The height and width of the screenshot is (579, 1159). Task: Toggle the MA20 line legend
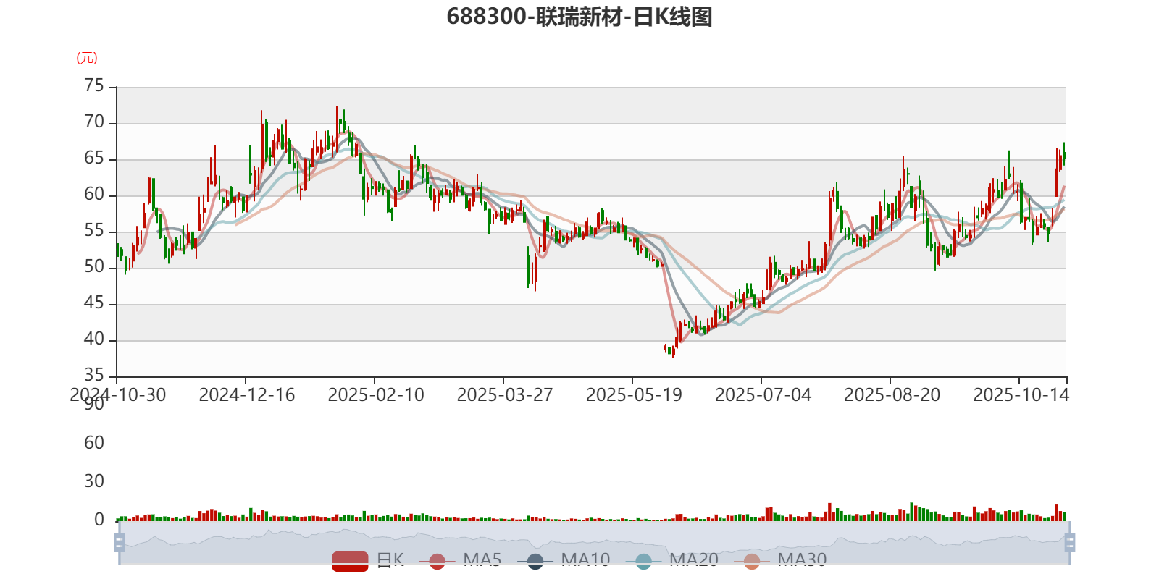tap(672, 560)
